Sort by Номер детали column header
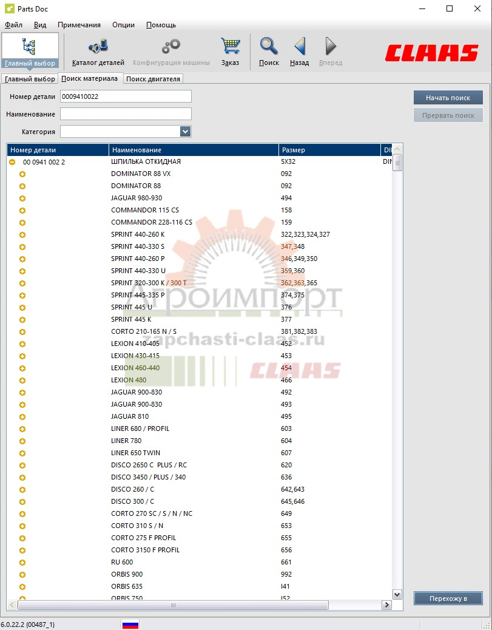The width and height of the screenshot is (492, 630). [58, 150]
